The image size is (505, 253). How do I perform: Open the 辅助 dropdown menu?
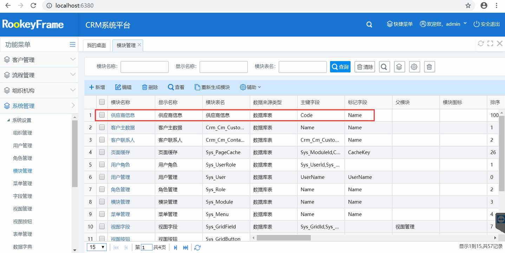tap(250, 87)
